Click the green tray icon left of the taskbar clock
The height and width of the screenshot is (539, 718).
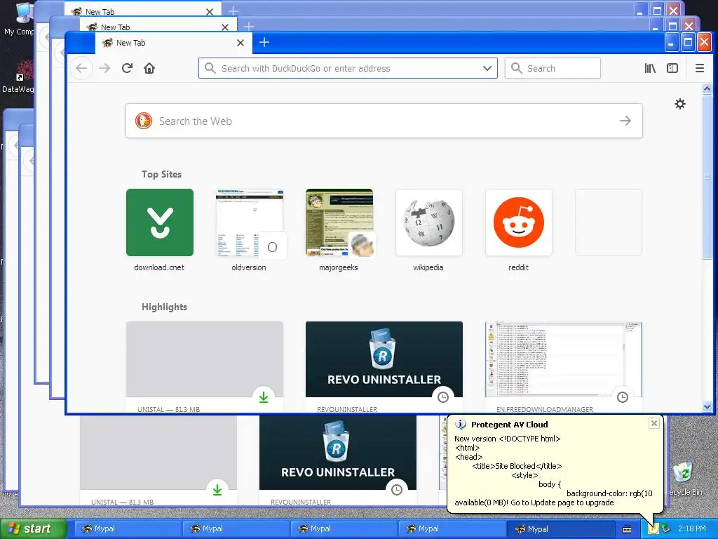[665, 528]
